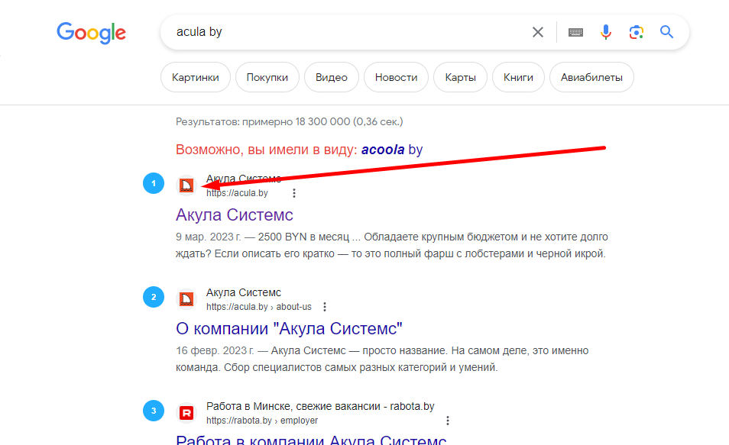Switch to the Новости filter
Screen dimensions: 729x445
click(x=396, y=77)
